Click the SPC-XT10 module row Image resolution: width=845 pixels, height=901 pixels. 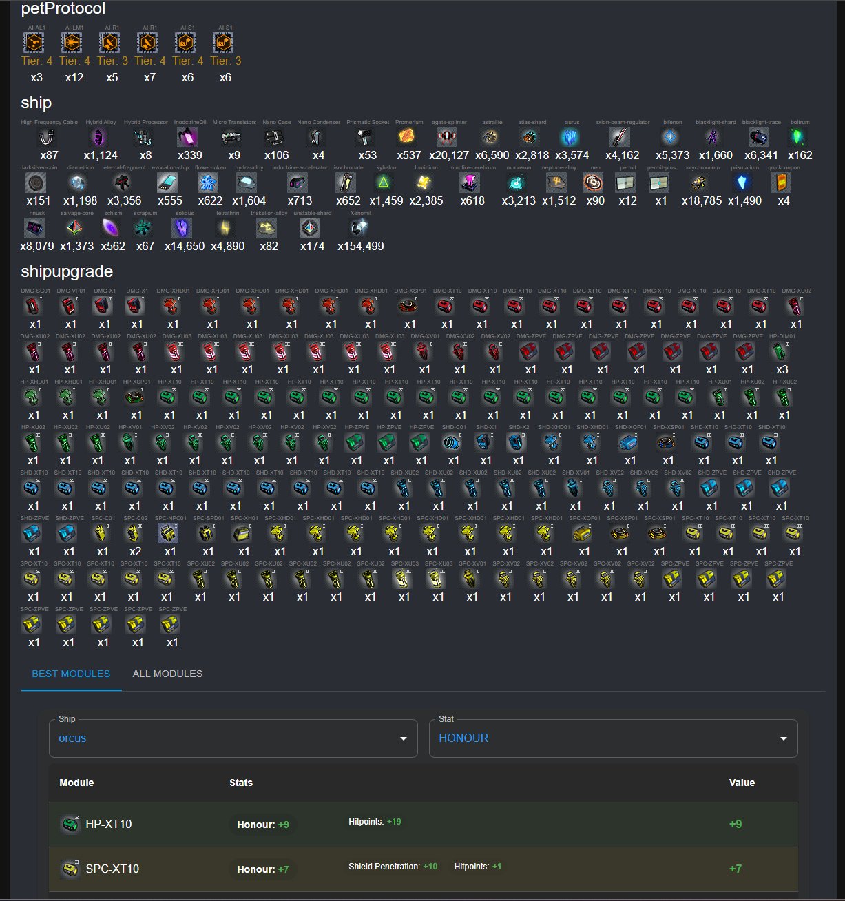(423, 869)
